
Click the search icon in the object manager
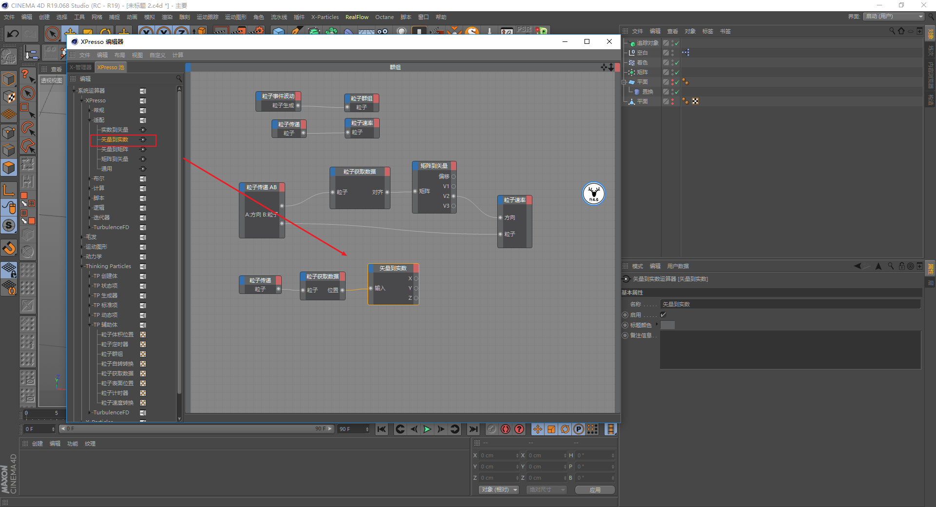[x=892, y=31]
